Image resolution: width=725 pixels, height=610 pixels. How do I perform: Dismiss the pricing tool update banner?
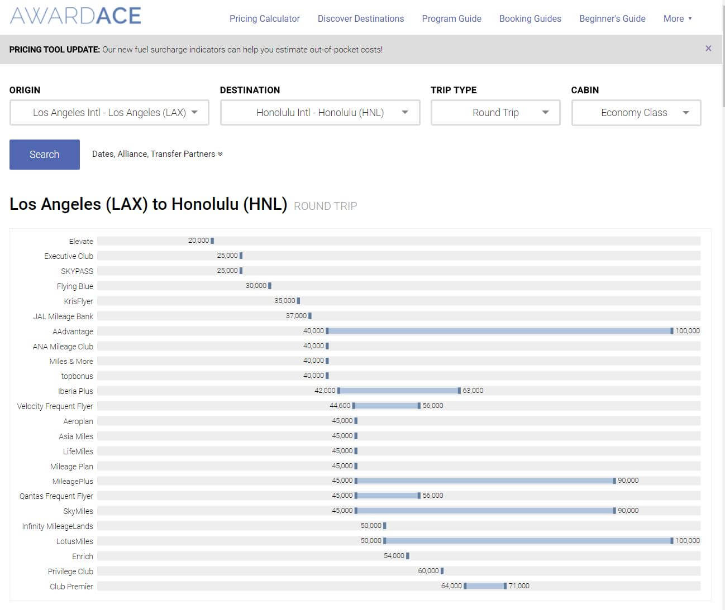point(708,49)
